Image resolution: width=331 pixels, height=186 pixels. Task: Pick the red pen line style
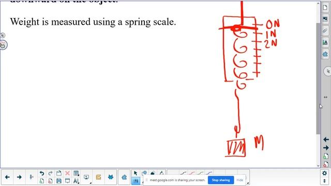point(192,173)
